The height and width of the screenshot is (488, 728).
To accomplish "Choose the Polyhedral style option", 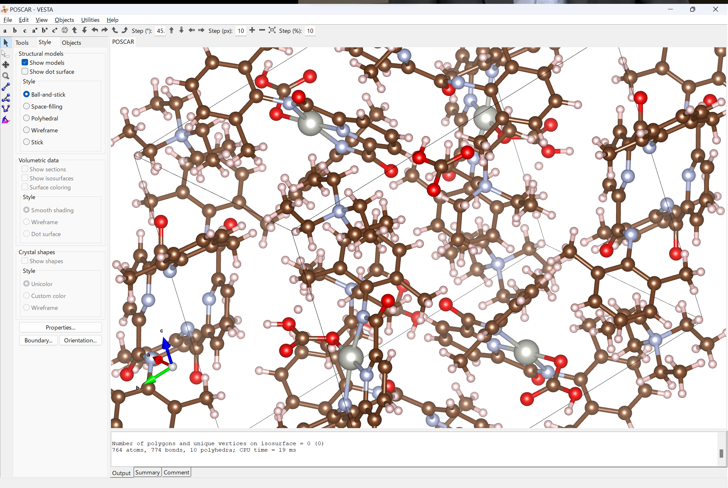I will [x=26, y=118].
